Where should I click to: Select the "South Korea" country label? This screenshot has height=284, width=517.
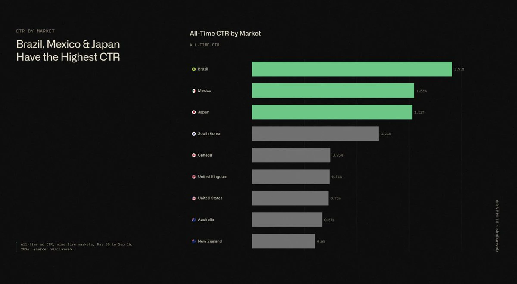209,133
